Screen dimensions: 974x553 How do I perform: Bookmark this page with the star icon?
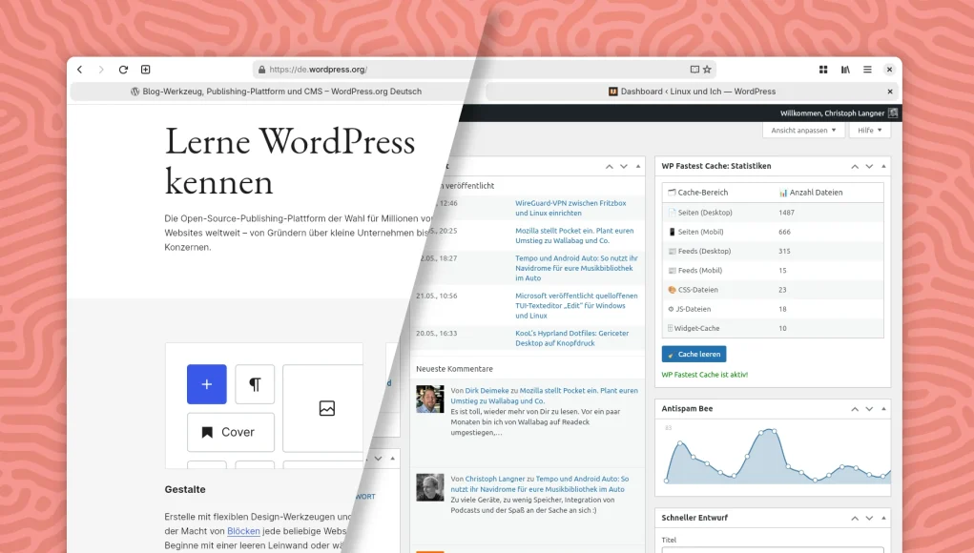(707, 70)
